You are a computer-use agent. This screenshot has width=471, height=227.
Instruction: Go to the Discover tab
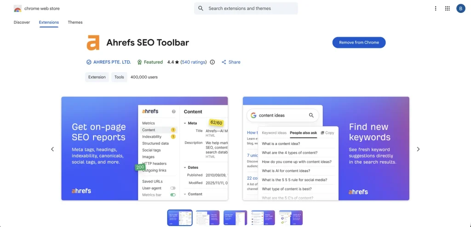(x=22, y=22)
